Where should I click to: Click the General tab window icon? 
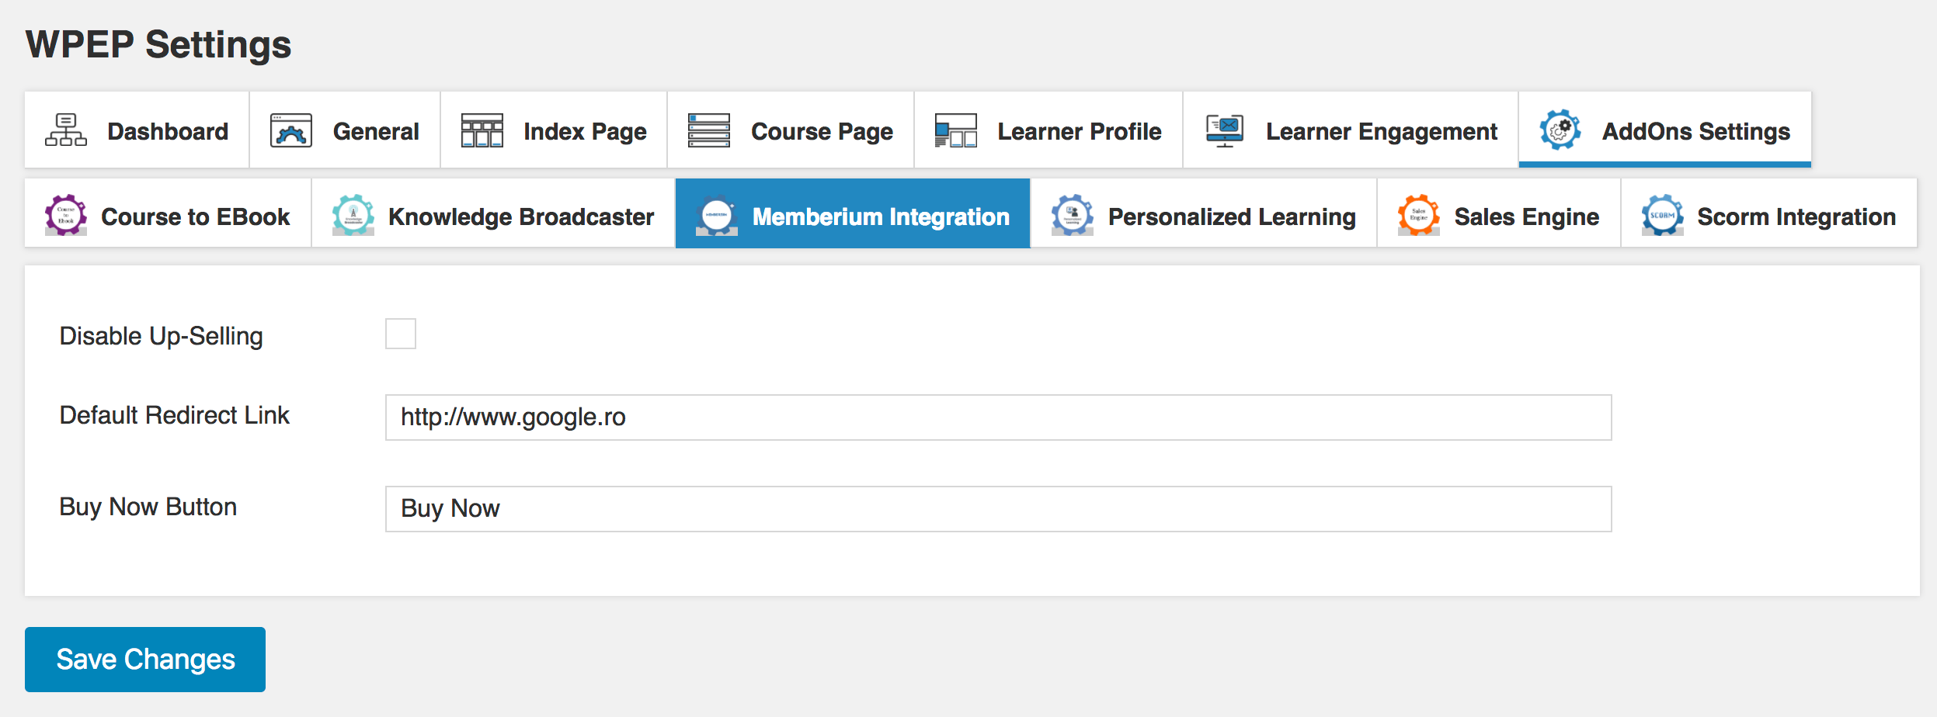click(x=290, y=130)
